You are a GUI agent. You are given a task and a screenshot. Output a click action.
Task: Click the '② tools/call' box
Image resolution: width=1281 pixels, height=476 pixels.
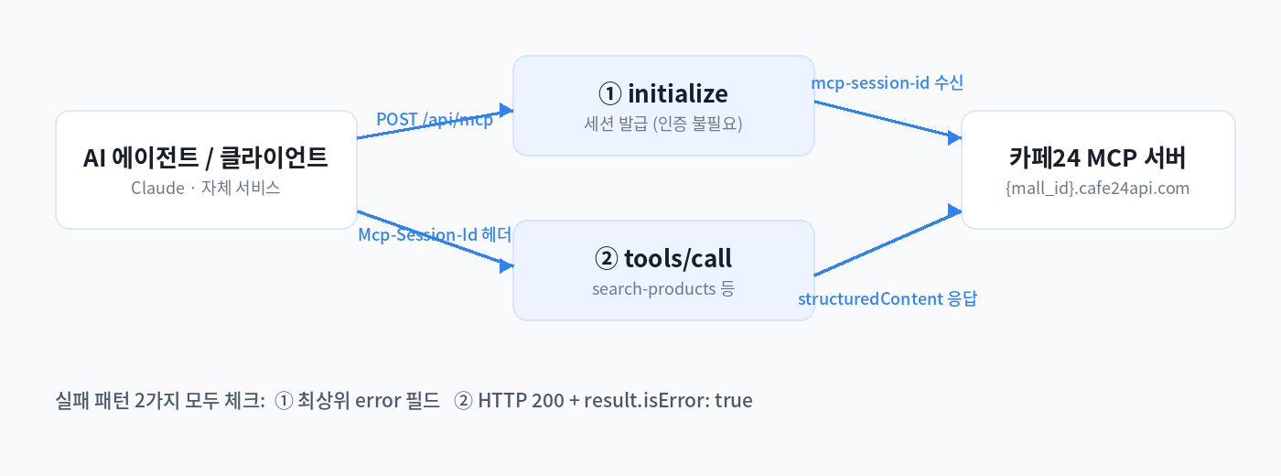pyautogui.click(x=663, y=270)
